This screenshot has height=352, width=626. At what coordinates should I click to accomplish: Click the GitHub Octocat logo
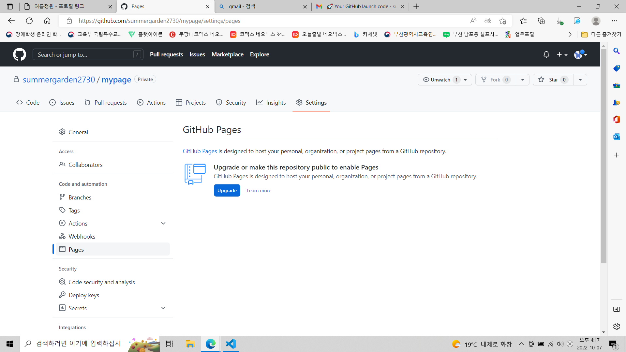pos(20,54)
